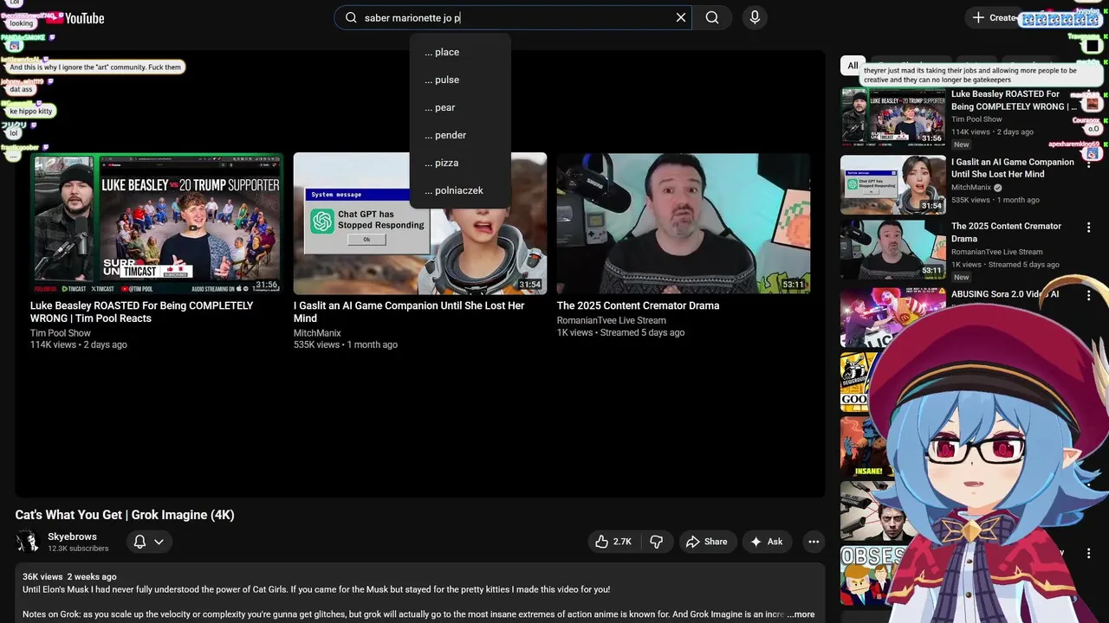Select suggestion '... pender'
This screenshot has height=623, width=1109.
(460, 135)
